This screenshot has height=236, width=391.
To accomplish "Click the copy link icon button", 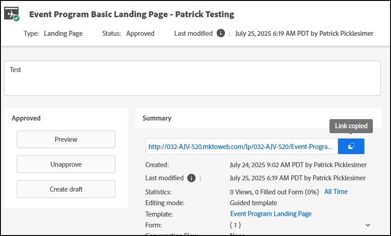I will click(x=351, y=146).
